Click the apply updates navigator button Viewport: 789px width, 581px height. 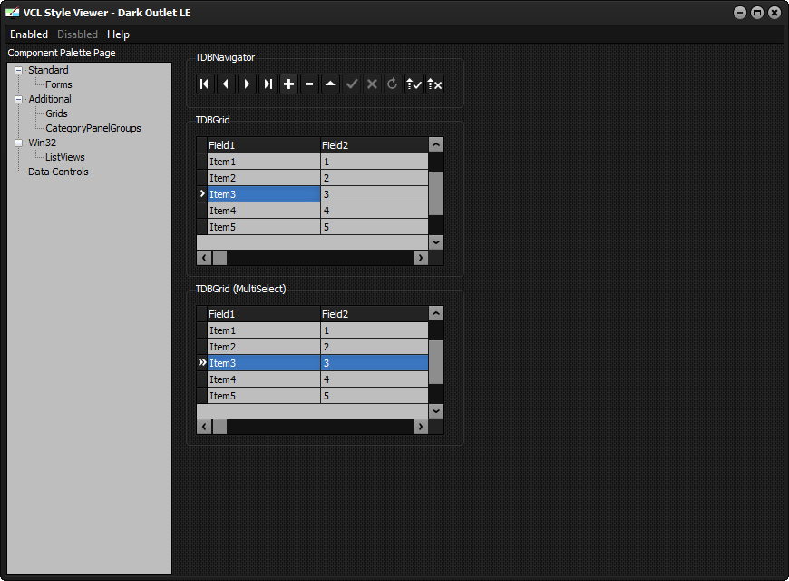[414, 84]
